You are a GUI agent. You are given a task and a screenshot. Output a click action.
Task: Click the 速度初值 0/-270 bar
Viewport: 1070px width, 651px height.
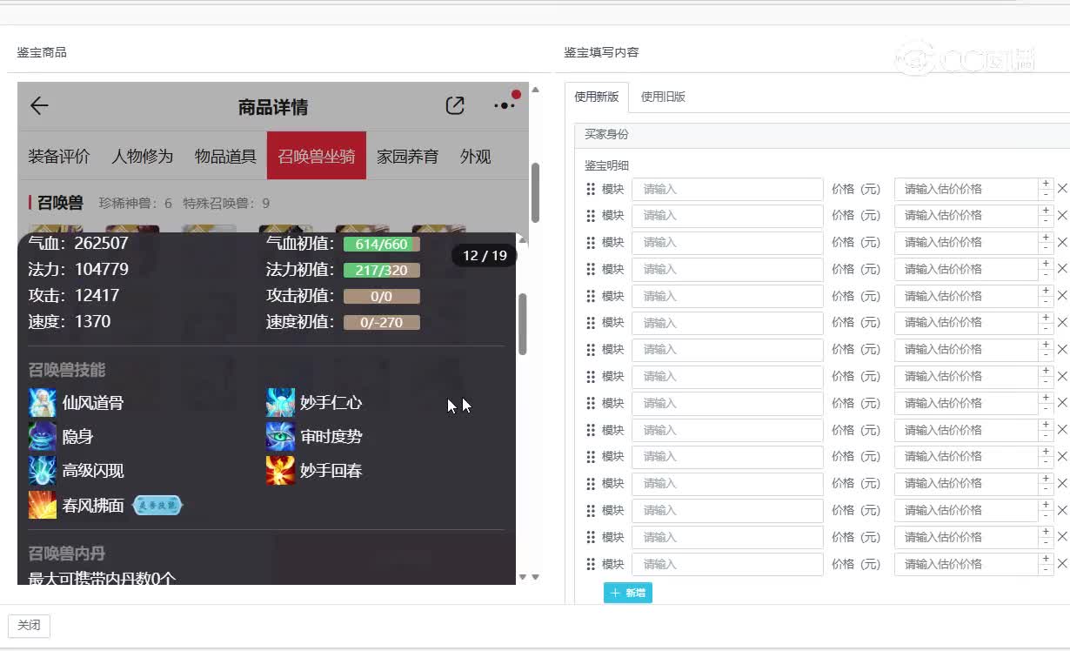pyautogui.click(x=382, y=323)
